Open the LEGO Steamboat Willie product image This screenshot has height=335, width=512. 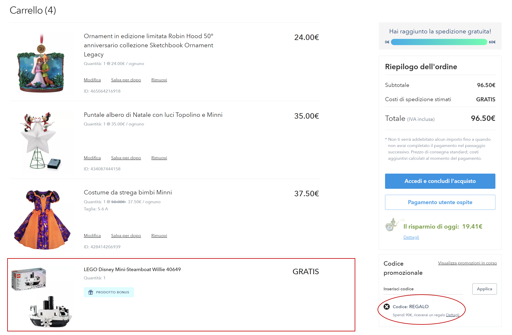(42, 297)
